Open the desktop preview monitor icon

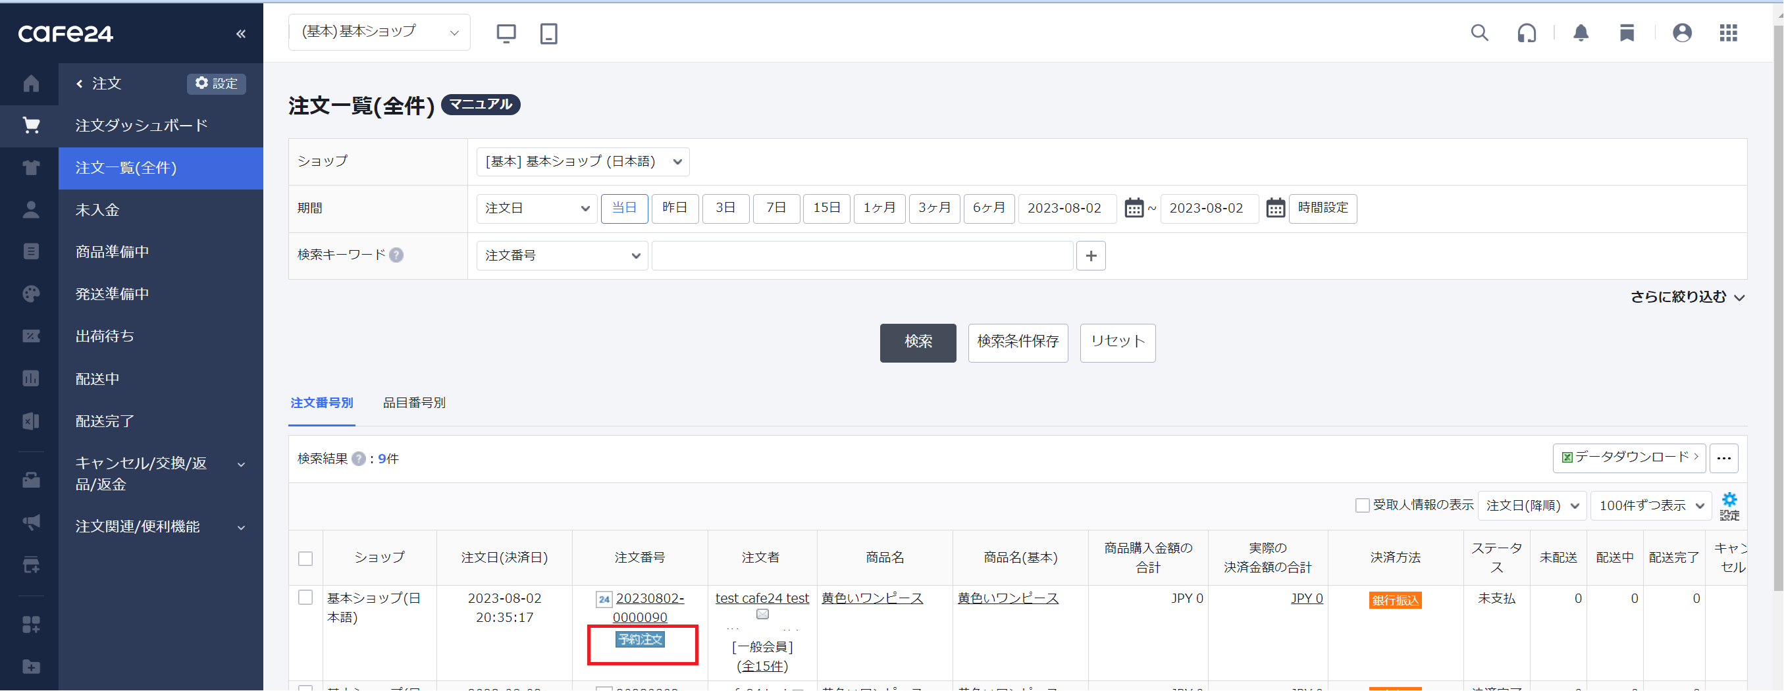click(x=506, y=32)
